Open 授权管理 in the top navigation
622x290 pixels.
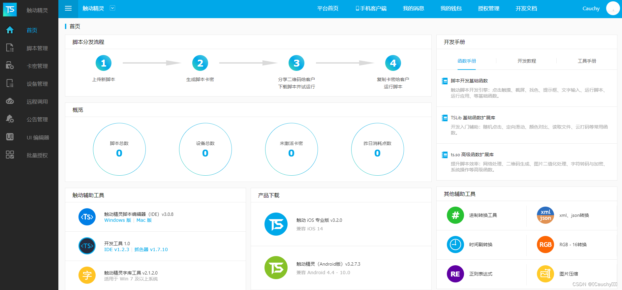click(x=489, y=9)
